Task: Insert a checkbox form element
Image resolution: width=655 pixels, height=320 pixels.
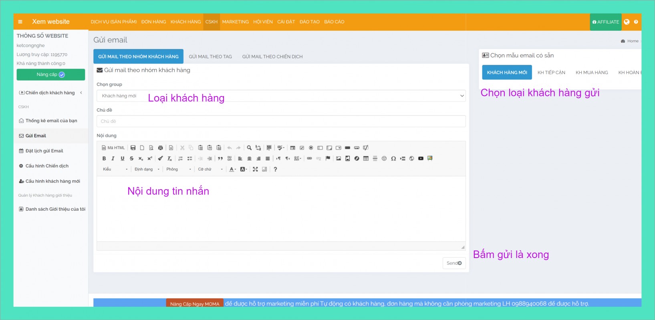Action: pos(302,148)
